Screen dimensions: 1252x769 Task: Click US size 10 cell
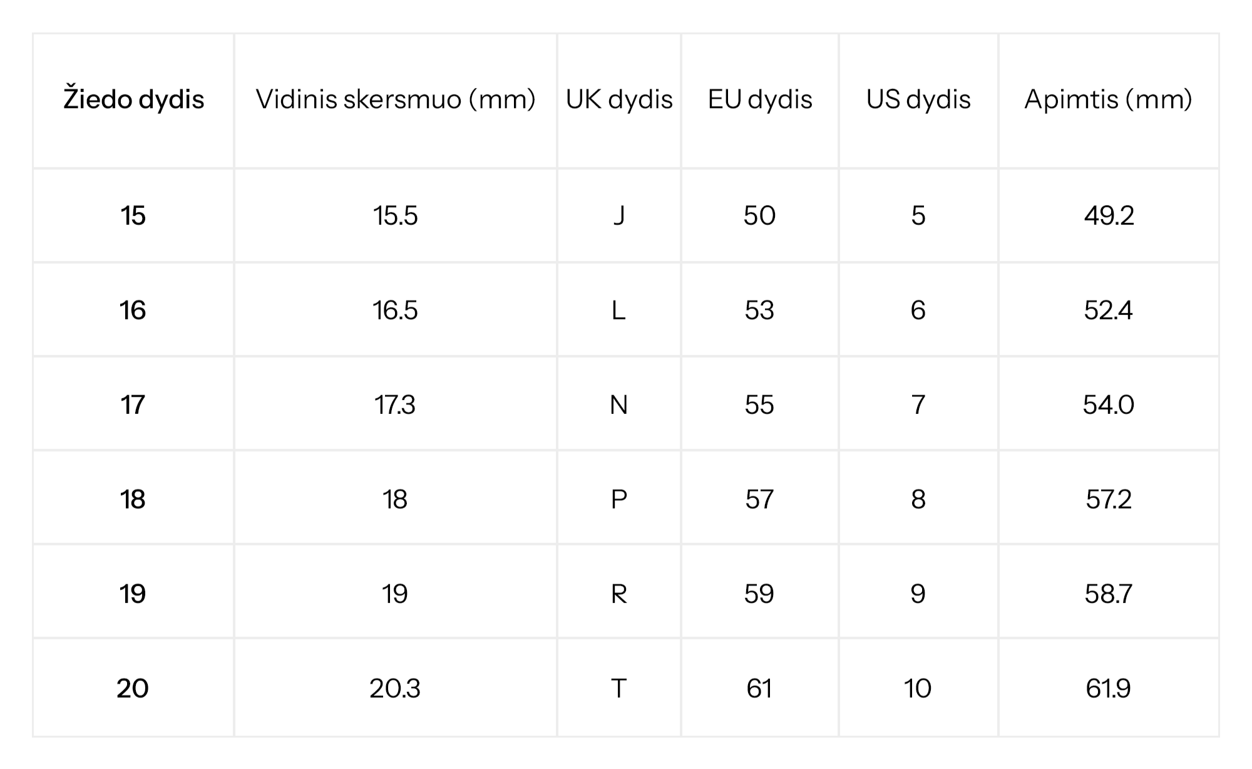tap(918, 689)
